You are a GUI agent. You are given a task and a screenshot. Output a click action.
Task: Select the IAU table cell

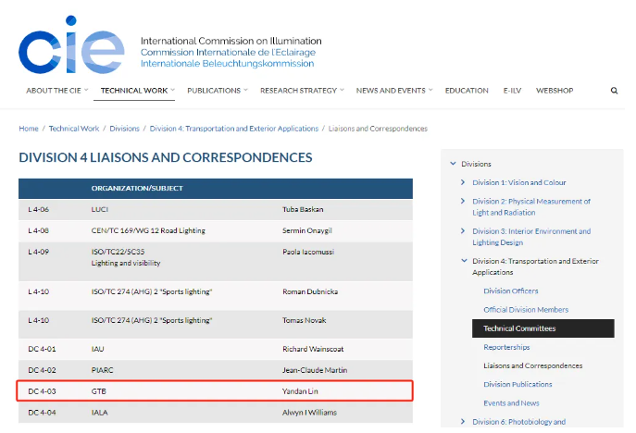[x=97, y=349]
